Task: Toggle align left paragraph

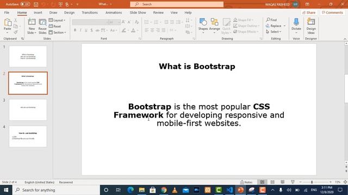Action: (x=147, y=30)
